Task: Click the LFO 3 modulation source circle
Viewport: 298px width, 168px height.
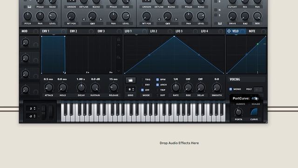Action: pos(196,31)
